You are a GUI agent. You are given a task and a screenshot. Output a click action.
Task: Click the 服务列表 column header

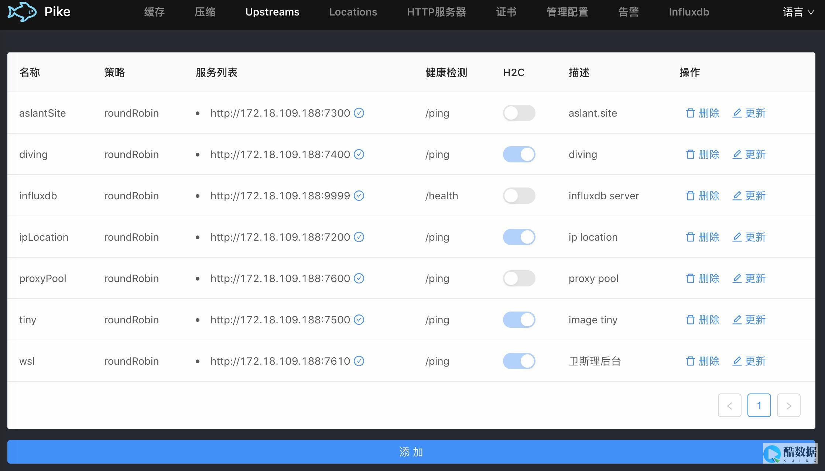click(216, 72)
